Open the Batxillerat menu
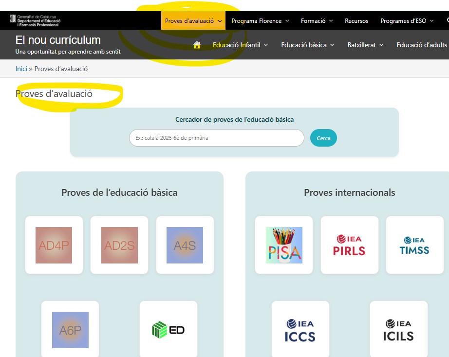The height and width of the screenshot is (357, 449). (365, 45)
